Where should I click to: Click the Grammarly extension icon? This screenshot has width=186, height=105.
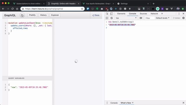(158, 9)
